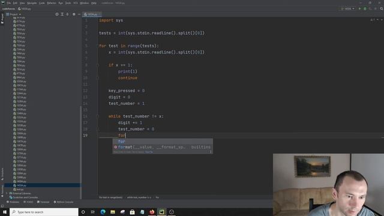Viewport: 384px width, 216px height.
Task: Click the warnings indicator in editor corner
Action: (x=373, y=20)
